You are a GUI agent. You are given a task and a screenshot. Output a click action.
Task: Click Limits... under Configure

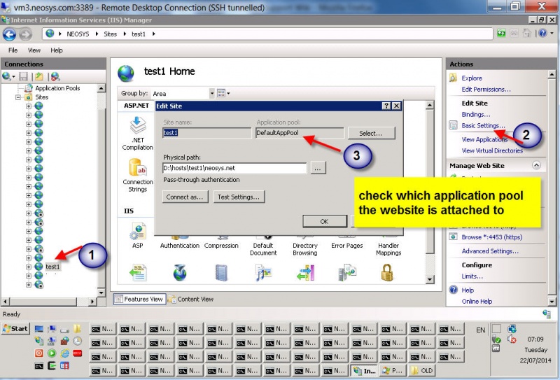pyautogui.click(x=472, y=276)
